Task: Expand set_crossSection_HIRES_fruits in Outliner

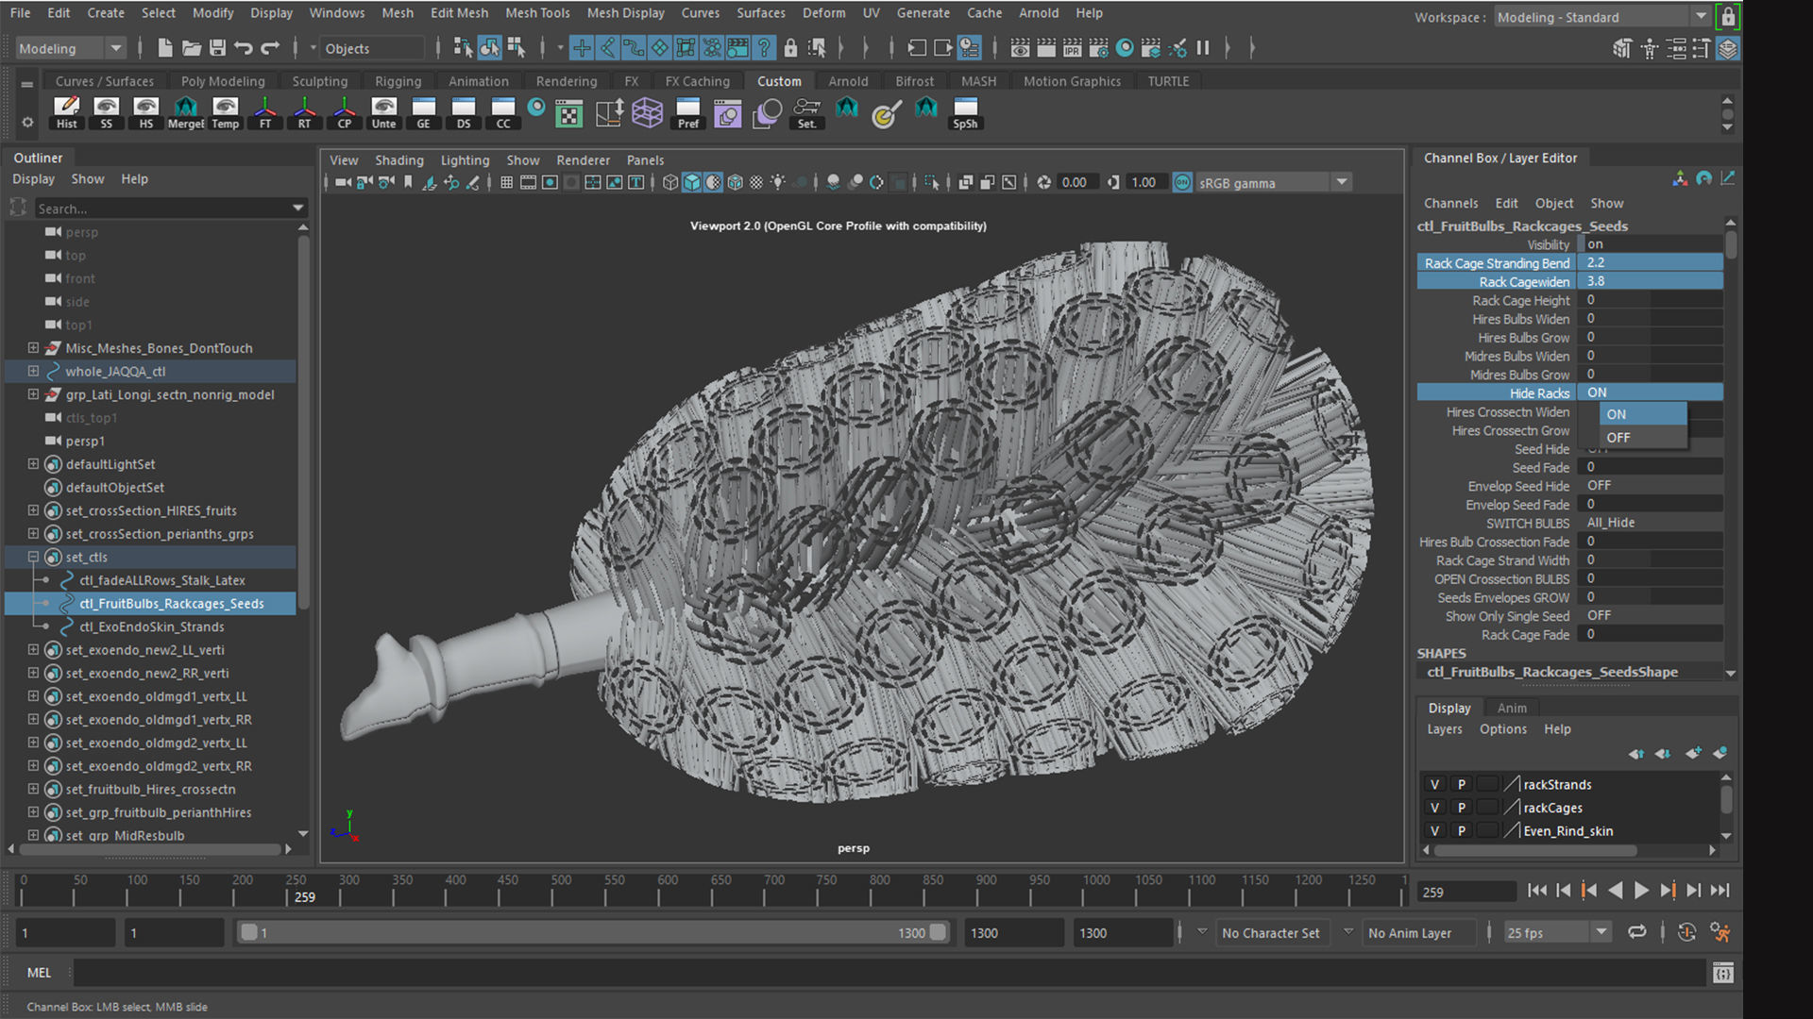Action: pyautogui.click(x=33, y=510)
